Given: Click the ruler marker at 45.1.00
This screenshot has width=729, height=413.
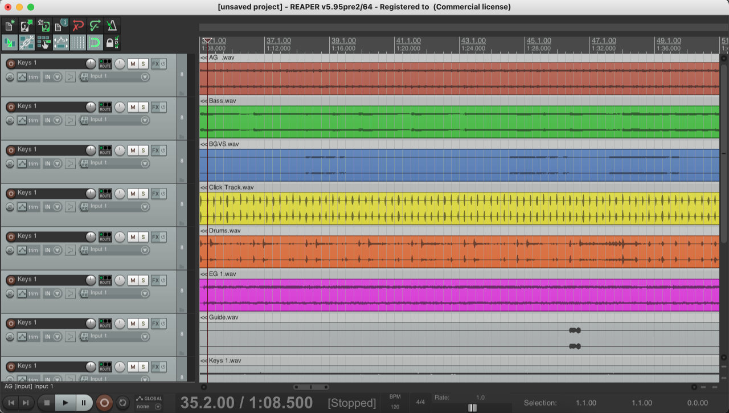Looking at the screenshot, I should pos(539,41).
